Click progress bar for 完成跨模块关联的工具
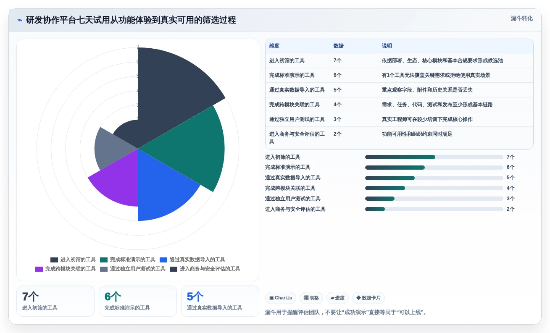The image size is (550, 333). coord(434,188)
